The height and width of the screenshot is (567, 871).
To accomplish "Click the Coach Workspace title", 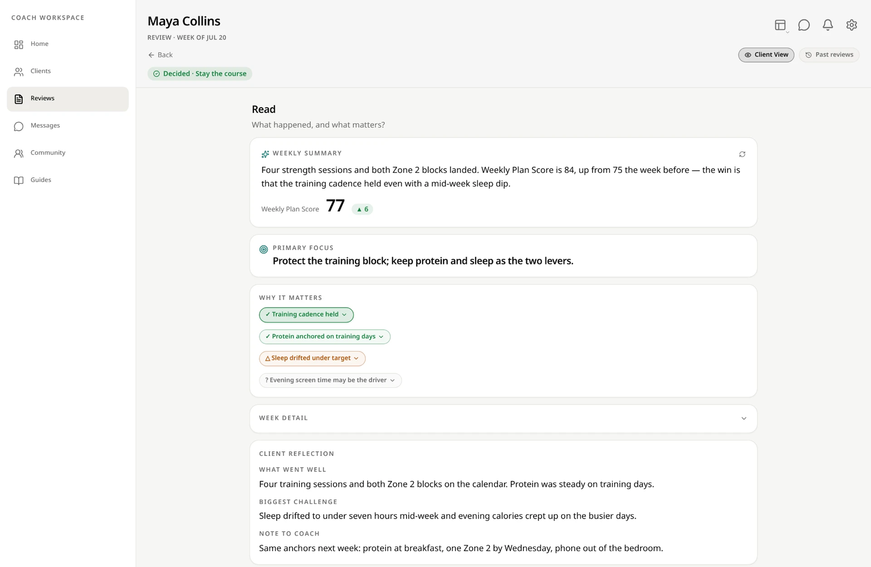I will pos(48,18).
